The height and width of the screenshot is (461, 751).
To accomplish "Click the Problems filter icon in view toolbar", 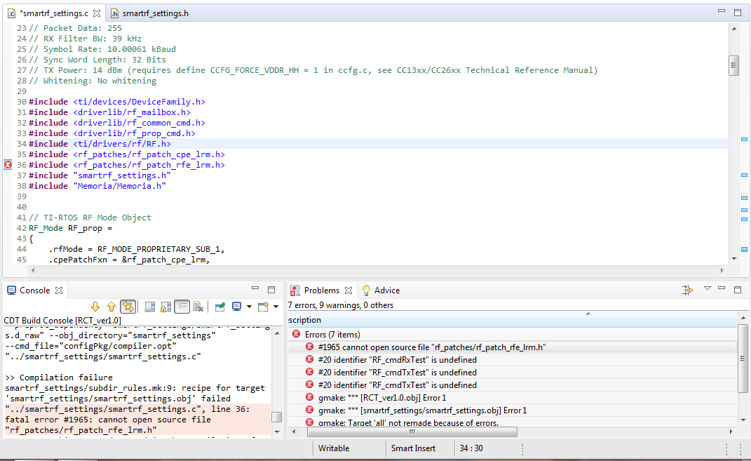I will tap(687, 290).
